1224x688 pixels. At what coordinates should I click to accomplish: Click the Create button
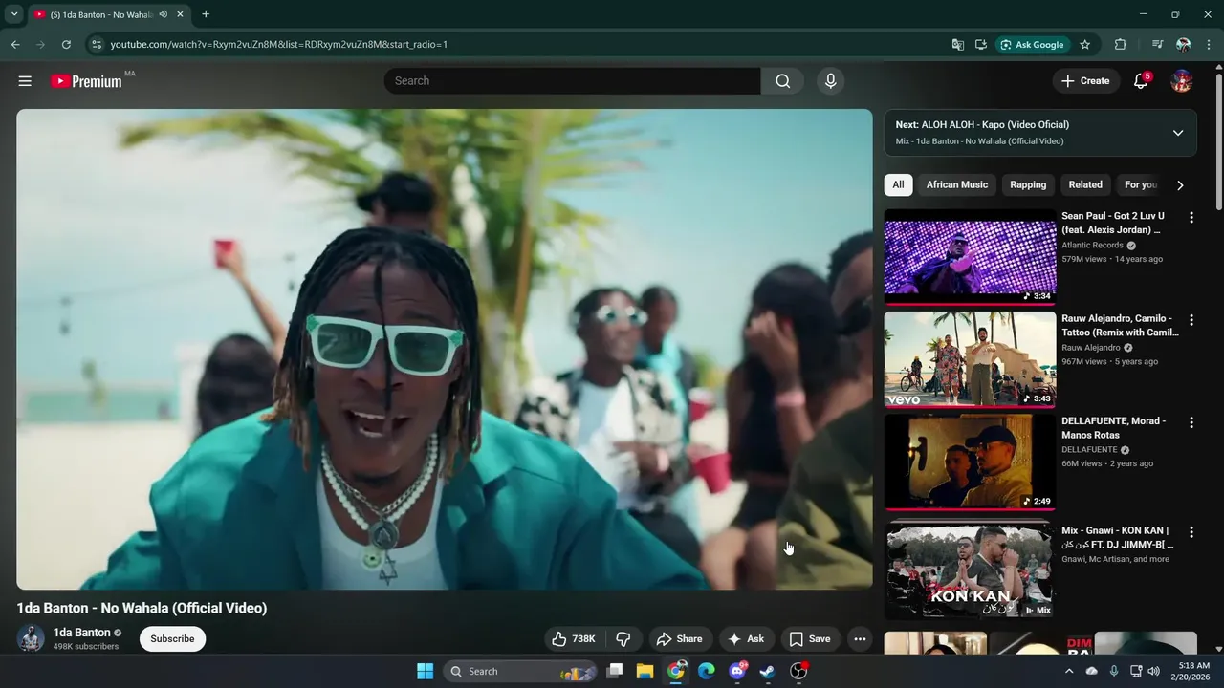pos(1085,81)
